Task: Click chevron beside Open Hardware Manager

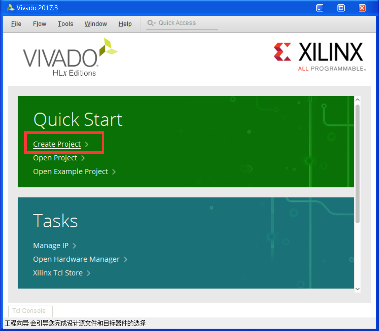Action: click(x=126, y=260)
